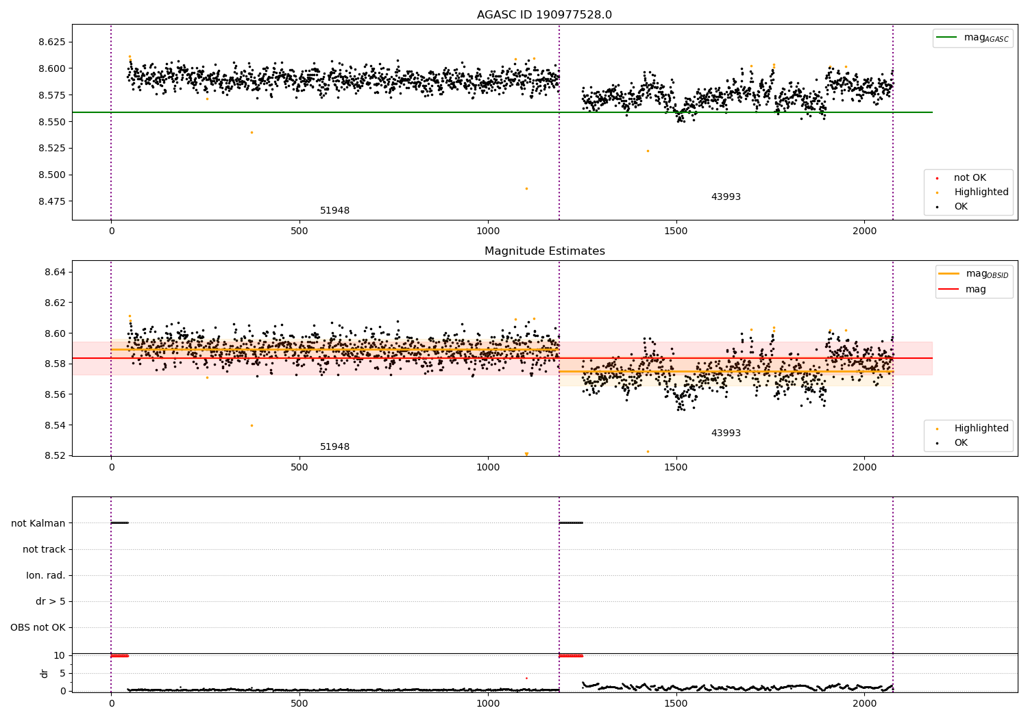This screenshot has height=719, width=1028.
Task: Click x-tick '1500' under the top plot
Action: (676, 231)
